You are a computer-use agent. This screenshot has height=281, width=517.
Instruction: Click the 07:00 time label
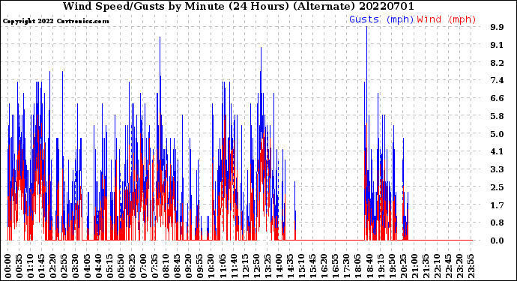click(x=143, y=266)
